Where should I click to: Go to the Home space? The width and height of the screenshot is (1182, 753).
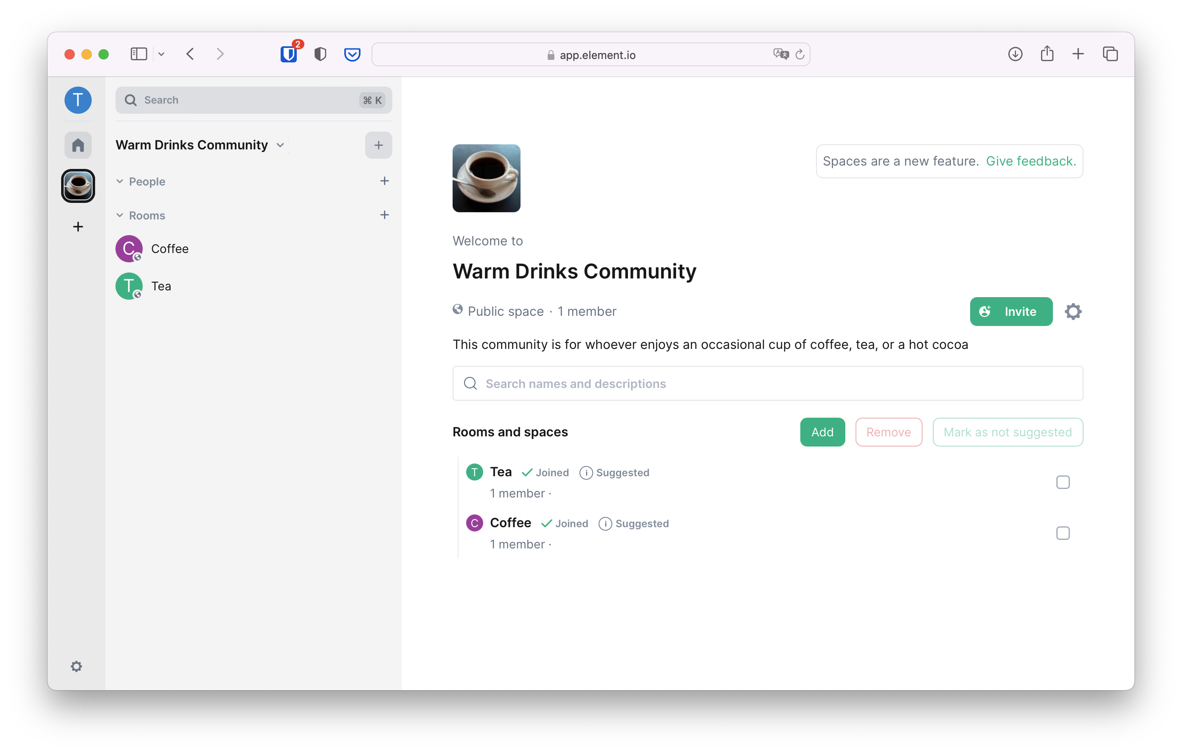[x=78, y=145]
